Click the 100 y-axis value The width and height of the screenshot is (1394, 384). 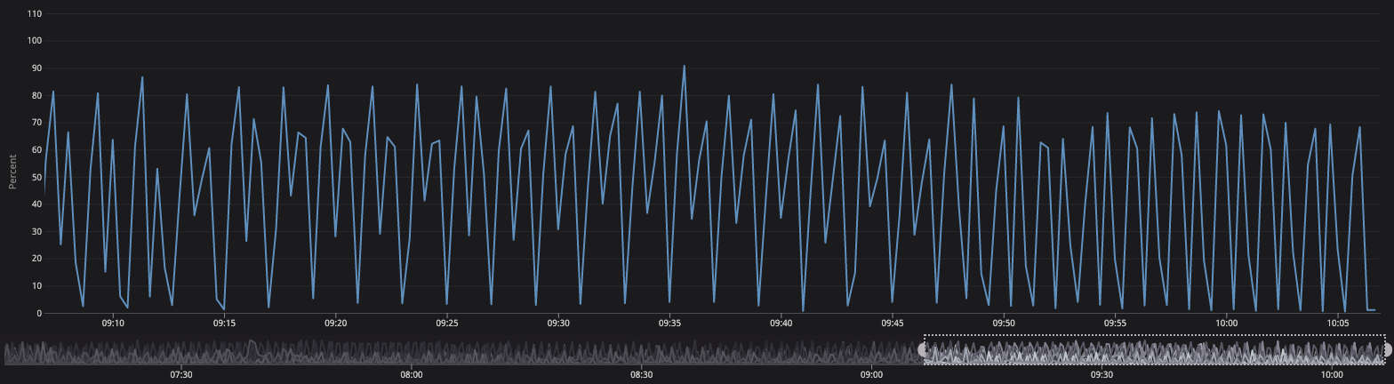coord(35,41)
